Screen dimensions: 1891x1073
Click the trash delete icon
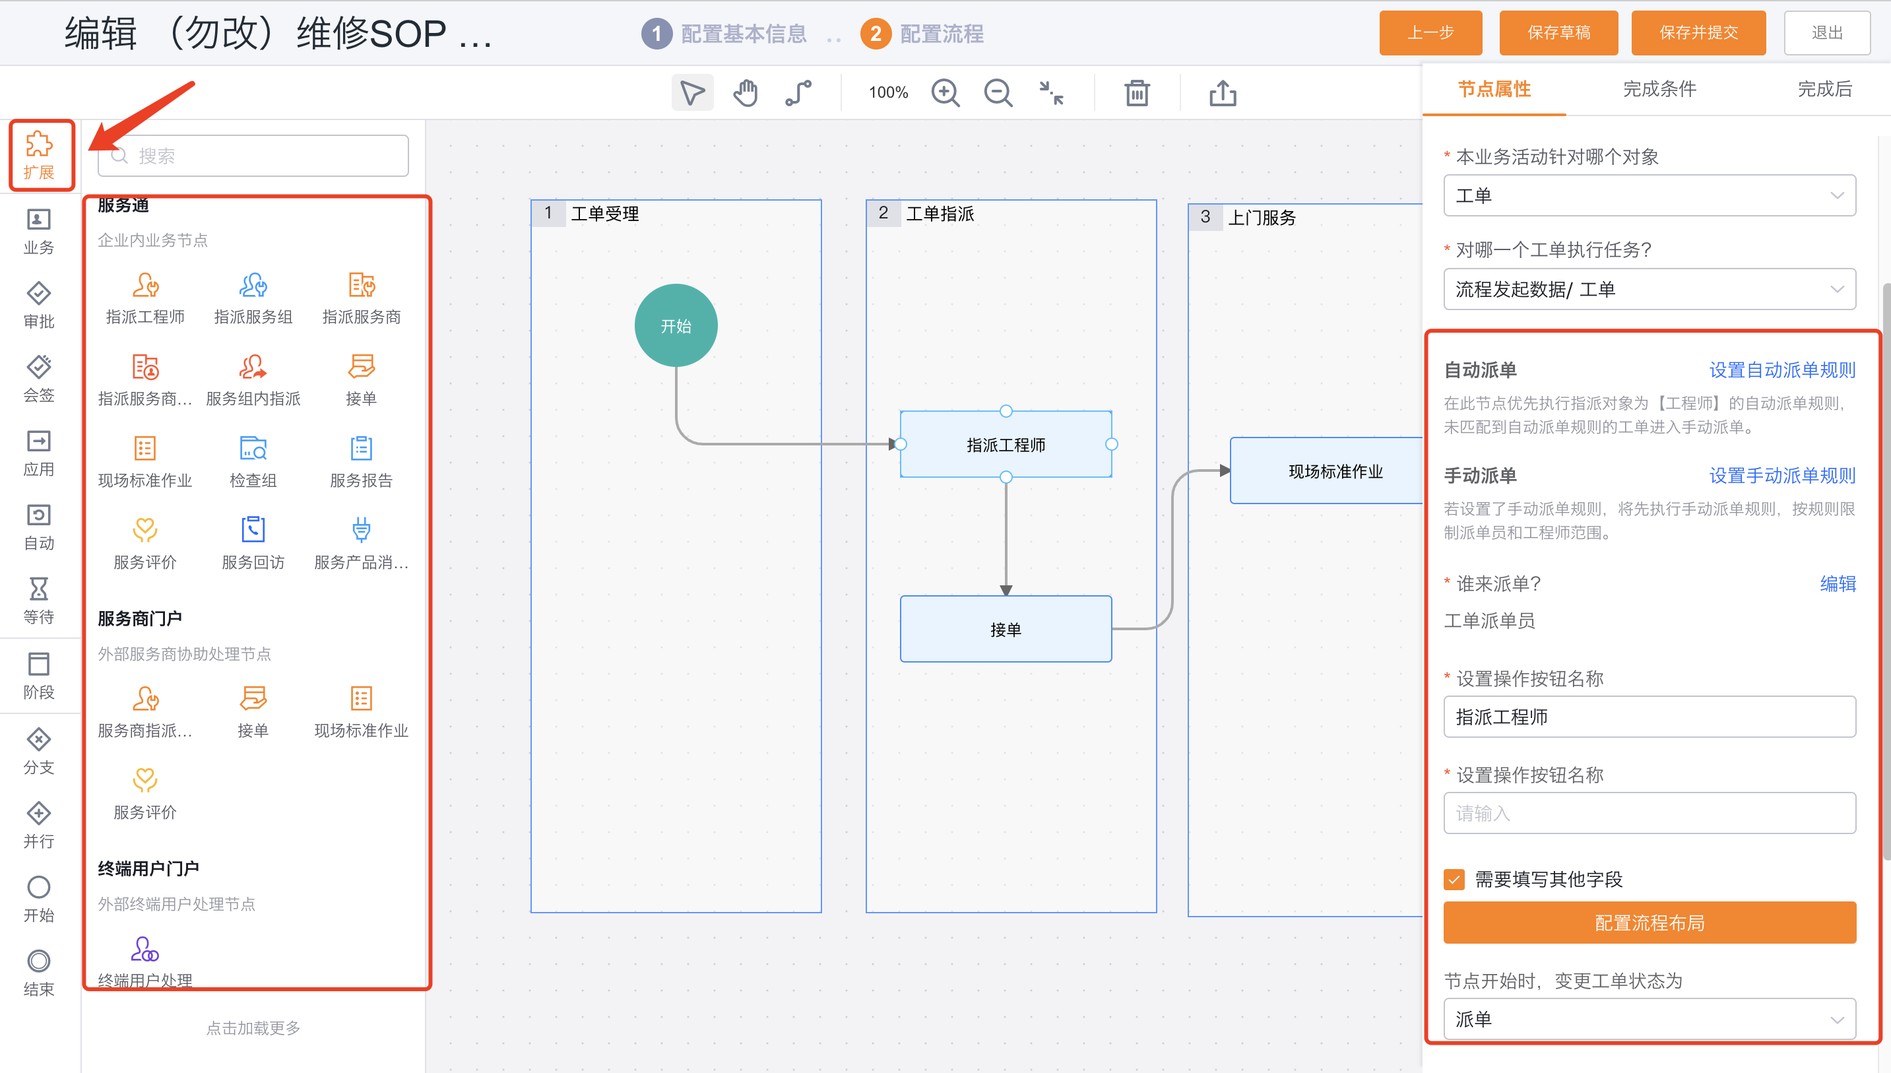click(x=1137, y=93)
